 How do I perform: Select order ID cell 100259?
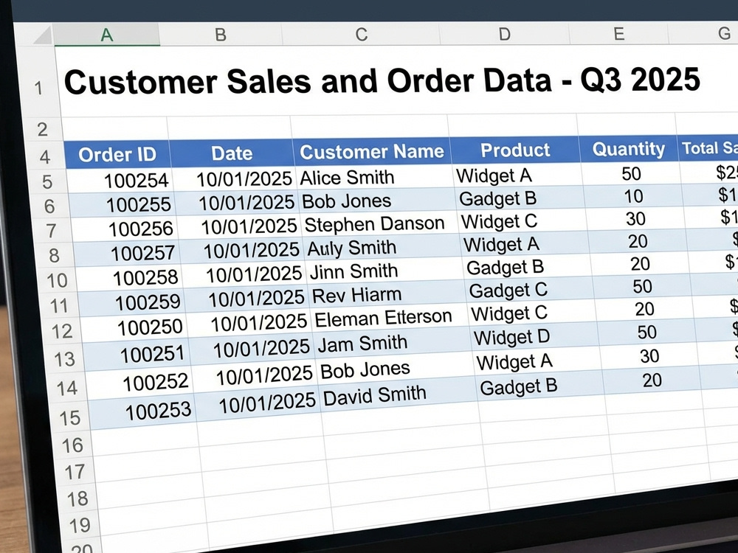tap(133, 302)
